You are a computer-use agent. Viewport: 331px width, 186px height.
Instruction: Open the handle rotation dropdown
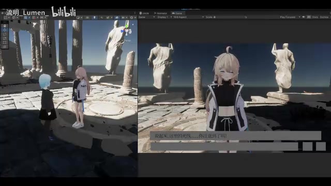click(15, 18)
